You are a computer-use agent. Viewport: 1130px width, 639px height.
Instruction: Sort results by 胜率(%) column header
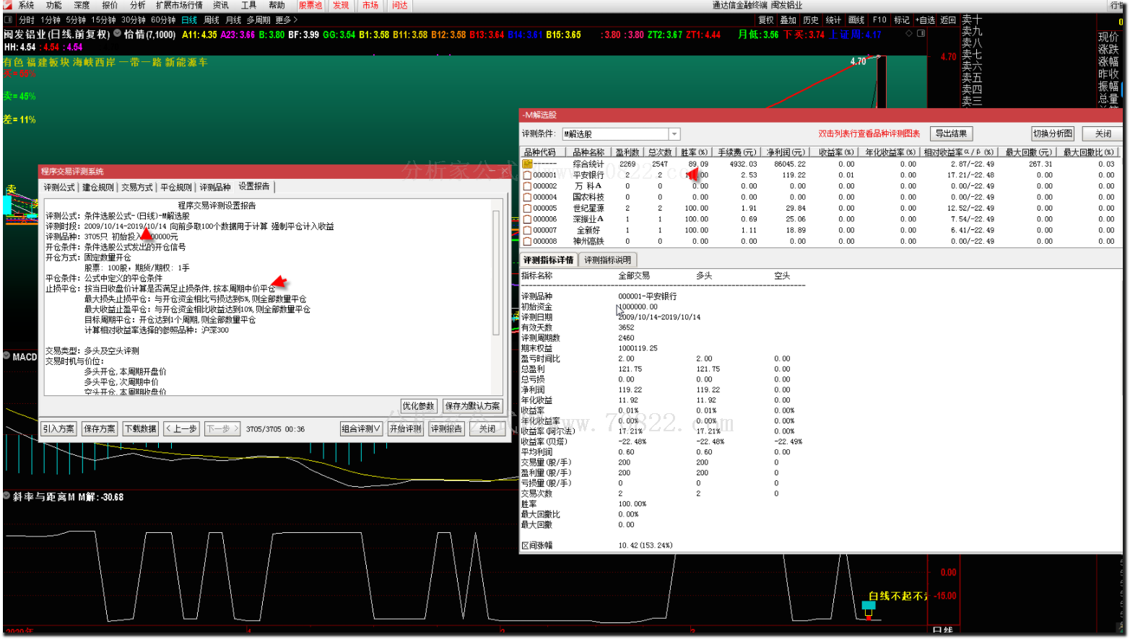[x=694, y=152]
